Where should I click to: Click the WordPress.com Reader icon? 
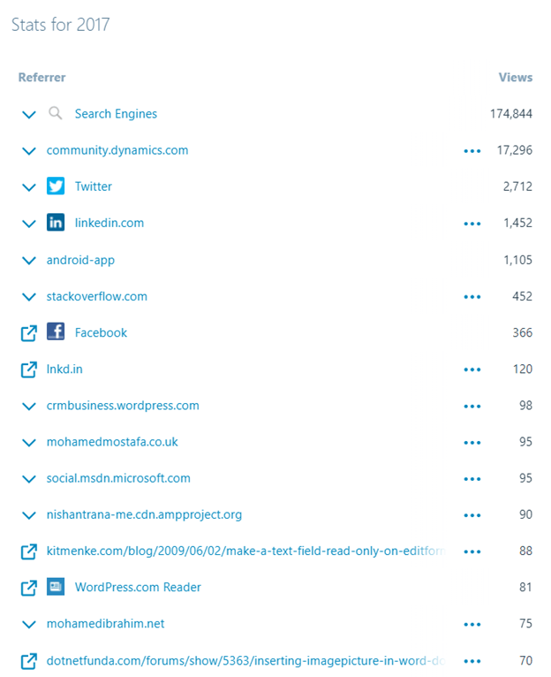tap(56, 587)
